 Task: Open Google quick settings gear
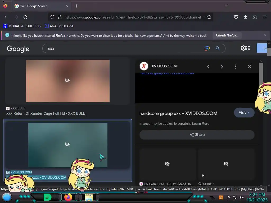pos(243,48)
